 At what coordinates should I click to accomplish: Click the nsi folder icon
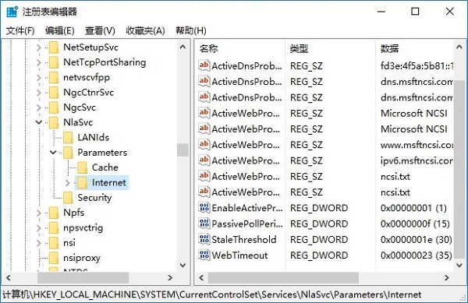coord(54,243)
